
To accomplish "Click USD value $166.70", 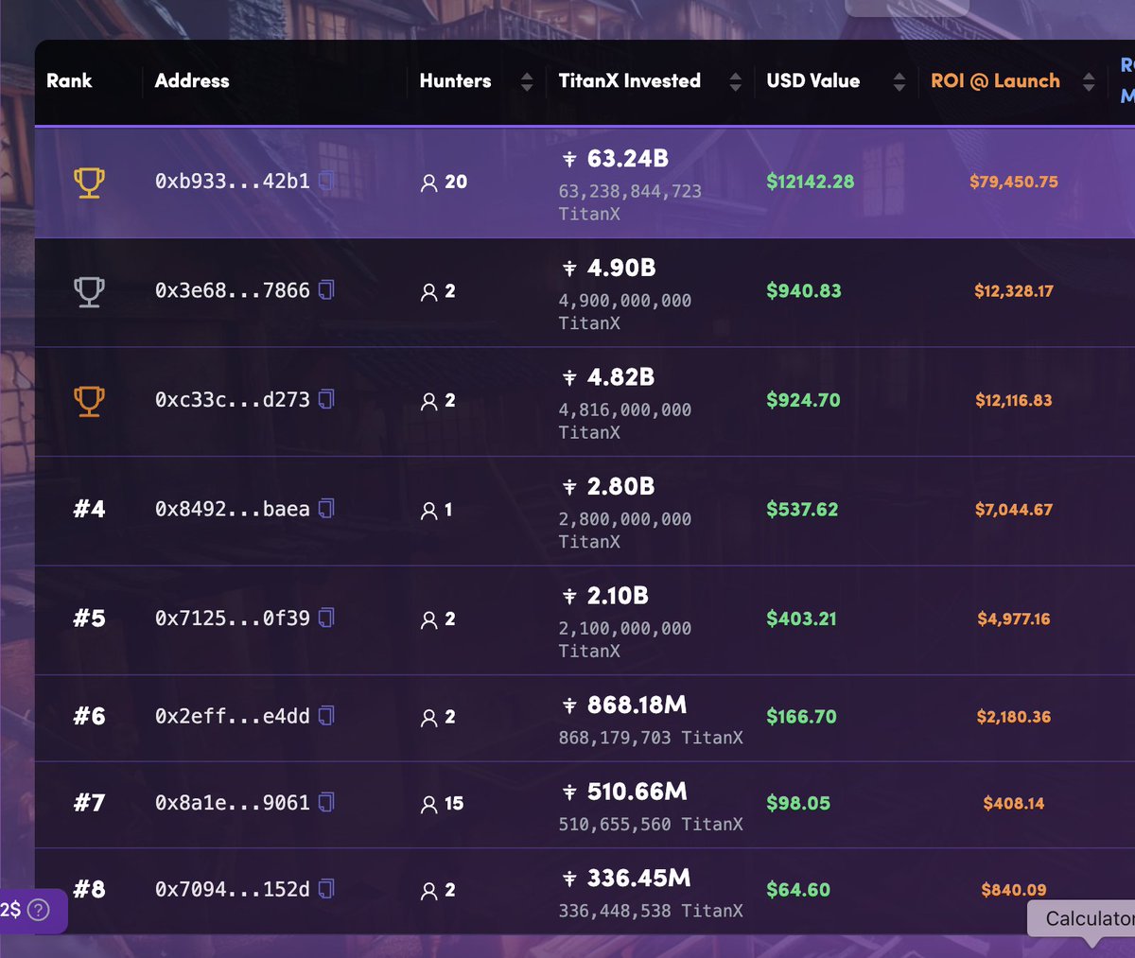I will (801, 717).
